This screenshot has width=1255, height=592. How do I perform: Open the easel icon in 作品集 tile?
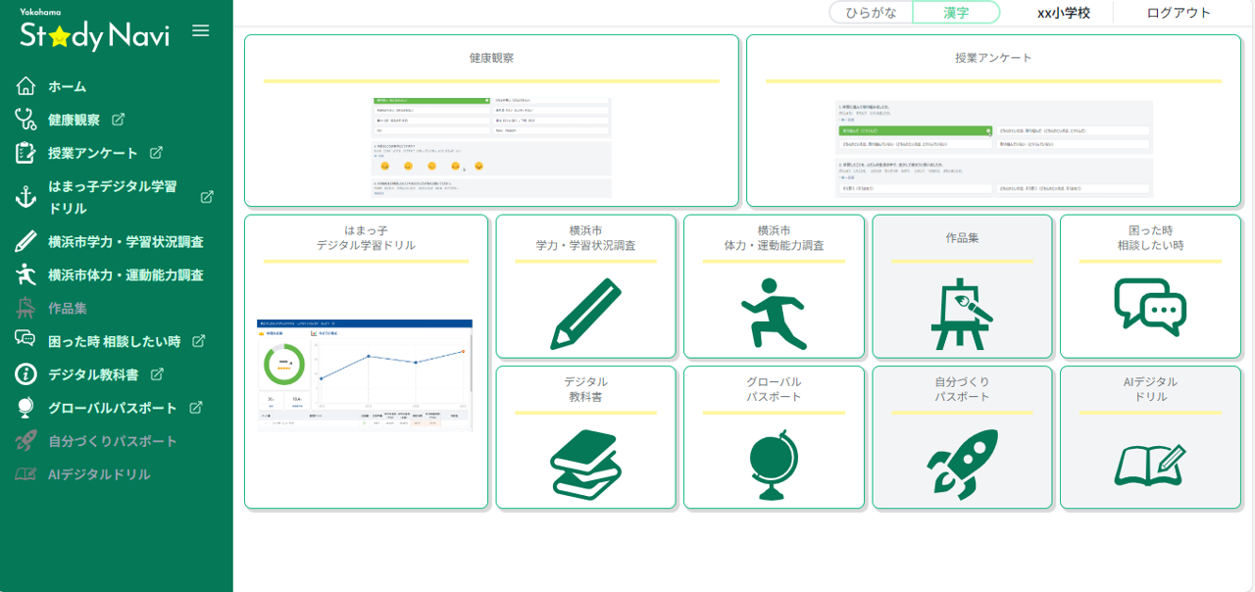click(962, 314)
